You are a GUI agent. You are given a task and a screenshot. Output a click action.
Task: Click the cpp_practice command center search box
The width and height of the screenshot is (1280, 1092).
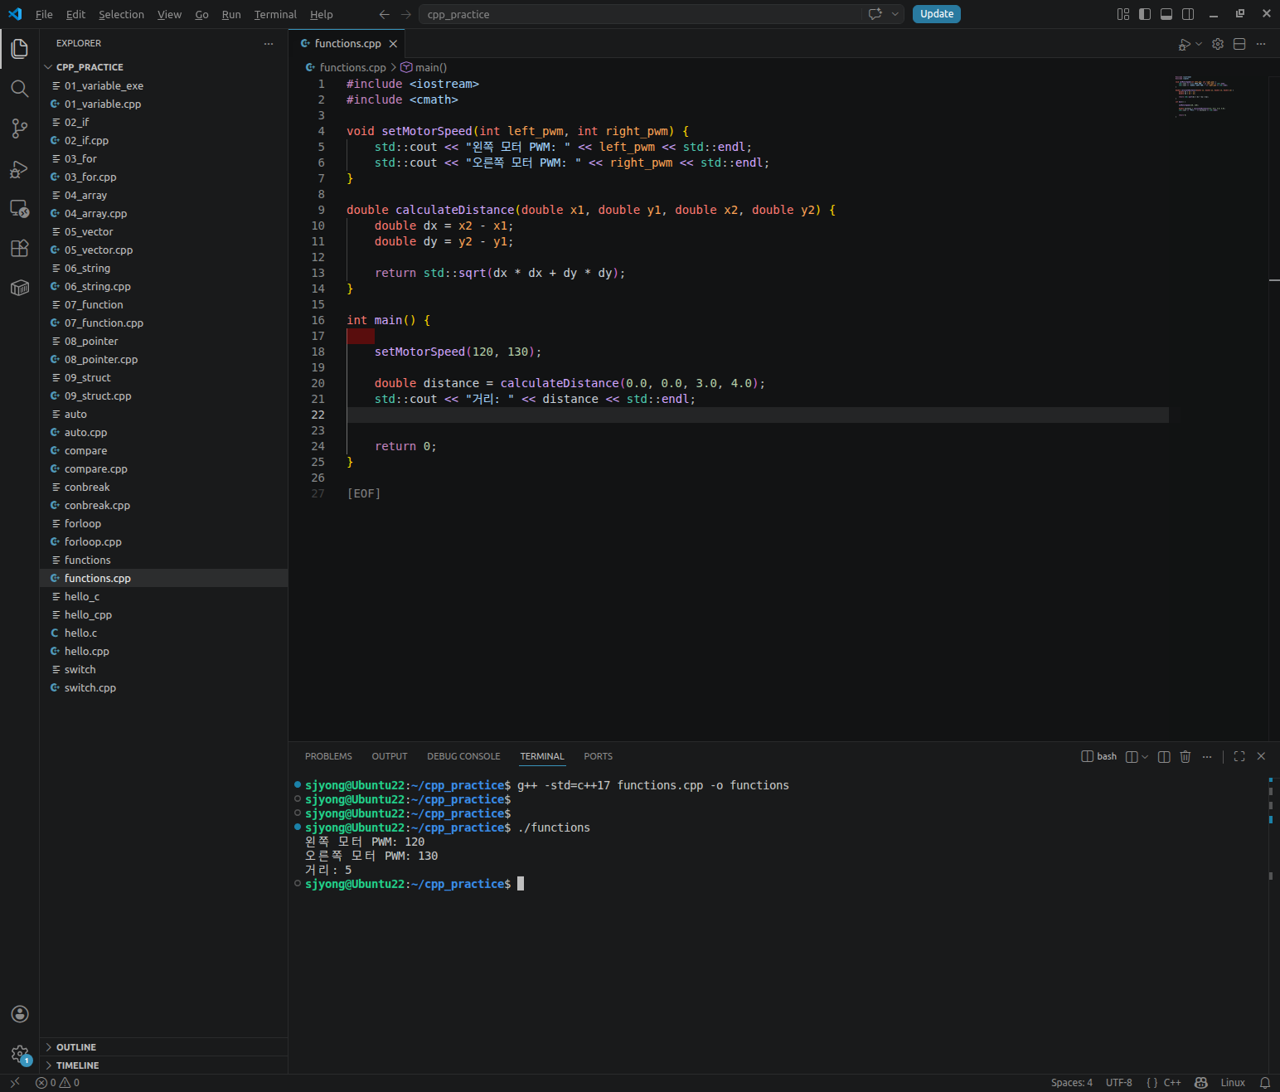(640, 14)
